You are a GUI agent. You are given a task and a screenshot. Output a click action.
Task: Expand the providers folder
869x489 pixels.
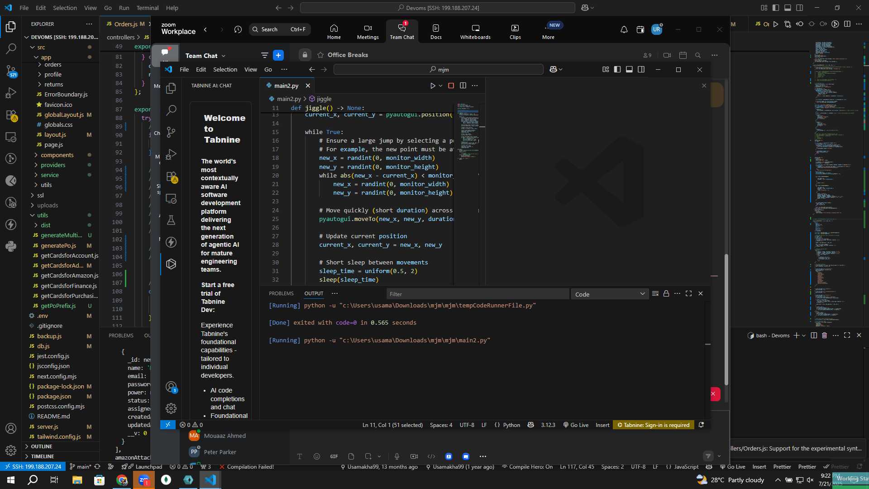[53, 165]
